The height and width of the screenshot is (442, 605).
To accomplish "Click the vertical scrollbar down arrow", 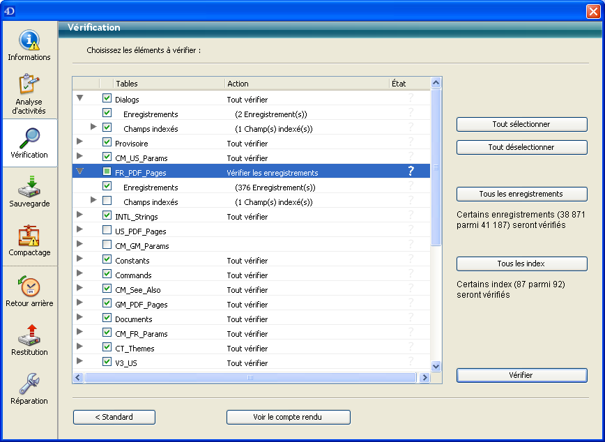I will click(436, 366).
